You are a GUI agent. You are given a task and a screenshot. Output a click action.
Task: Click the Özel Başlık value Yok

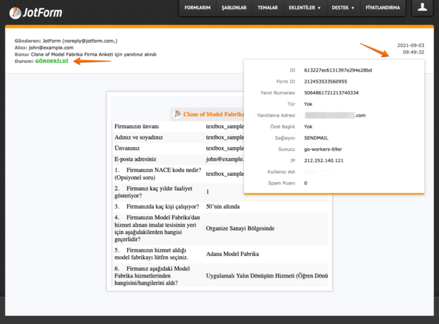click(x=308, y=127)
